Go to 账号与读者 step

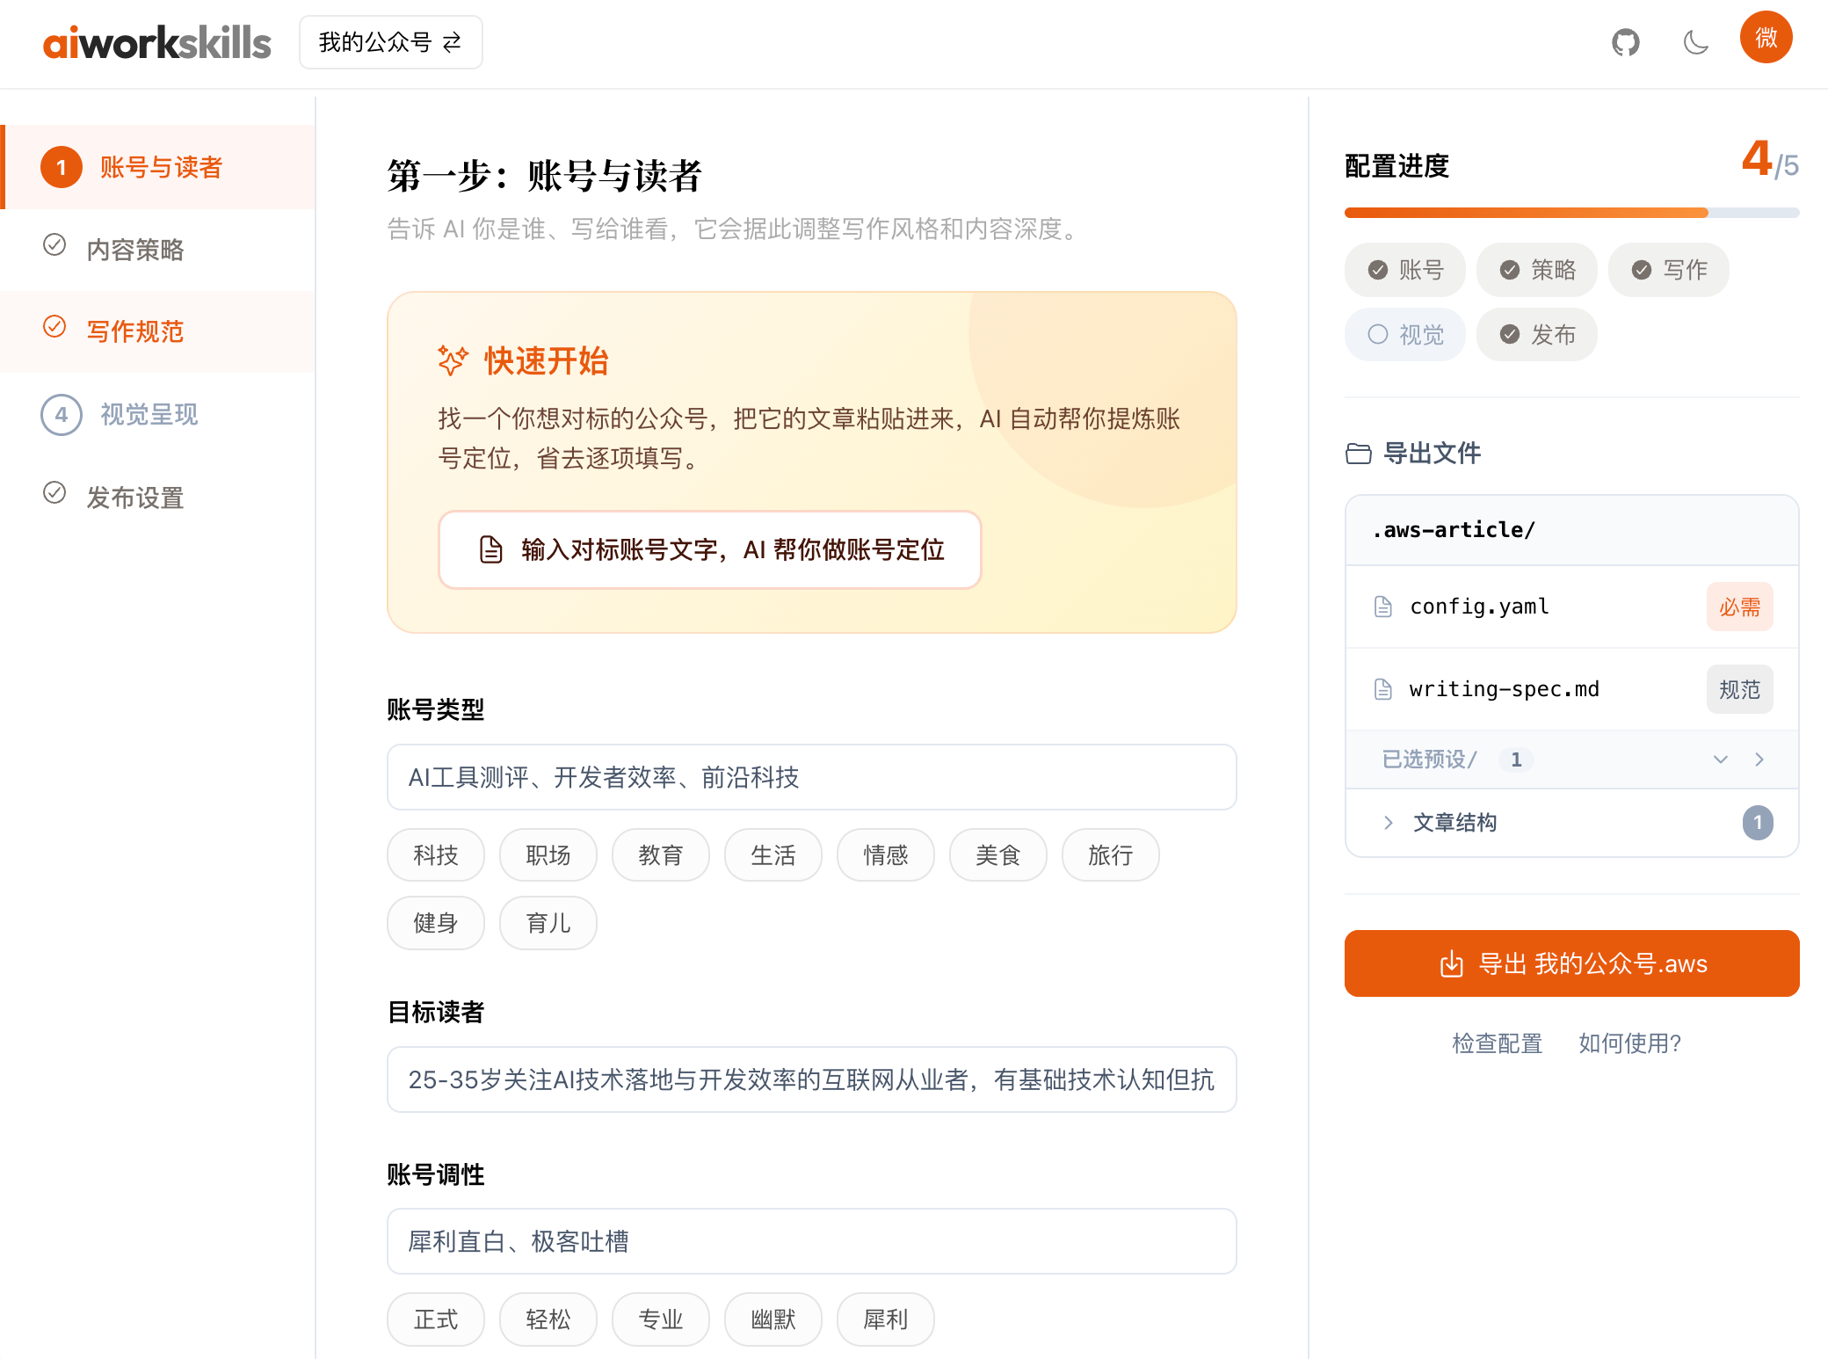[x=158, y=167]
